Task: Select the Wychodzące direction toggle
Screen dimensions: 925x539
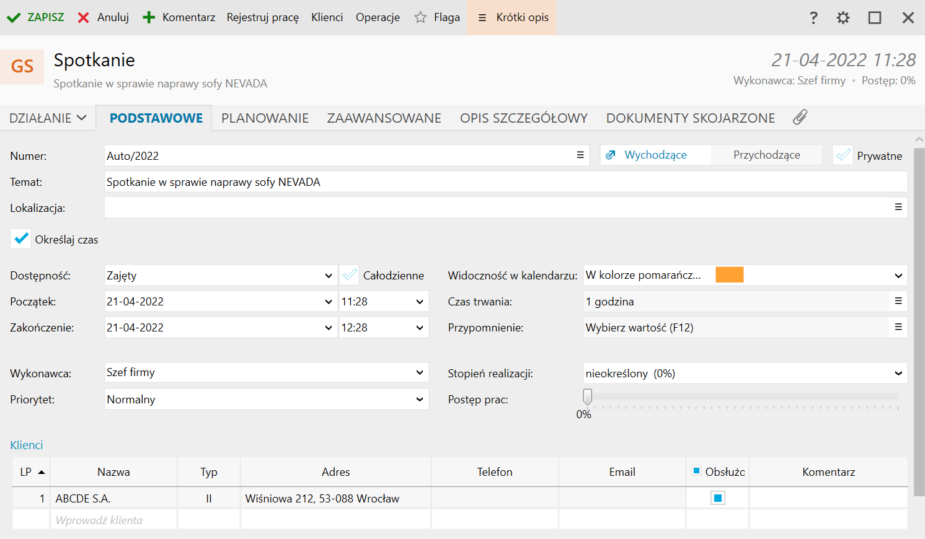Action: (656, 155)
